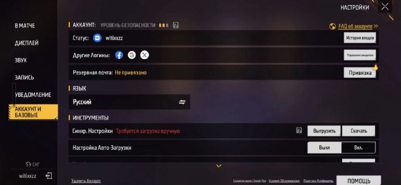Link account via Facebook icon
Screen dimensions: 401x185
[x=119, y=55]
